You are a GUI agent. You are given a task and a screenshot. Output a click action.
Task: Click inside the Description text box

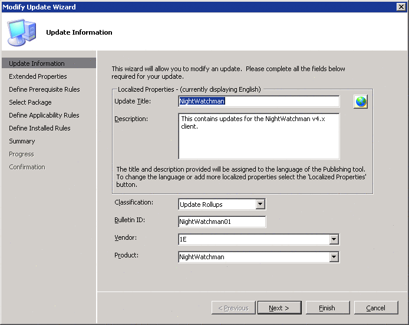point(259,136)
